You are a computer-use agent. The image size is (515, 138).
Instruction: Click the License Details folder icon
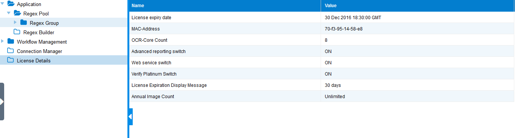(x=11, y=61)
